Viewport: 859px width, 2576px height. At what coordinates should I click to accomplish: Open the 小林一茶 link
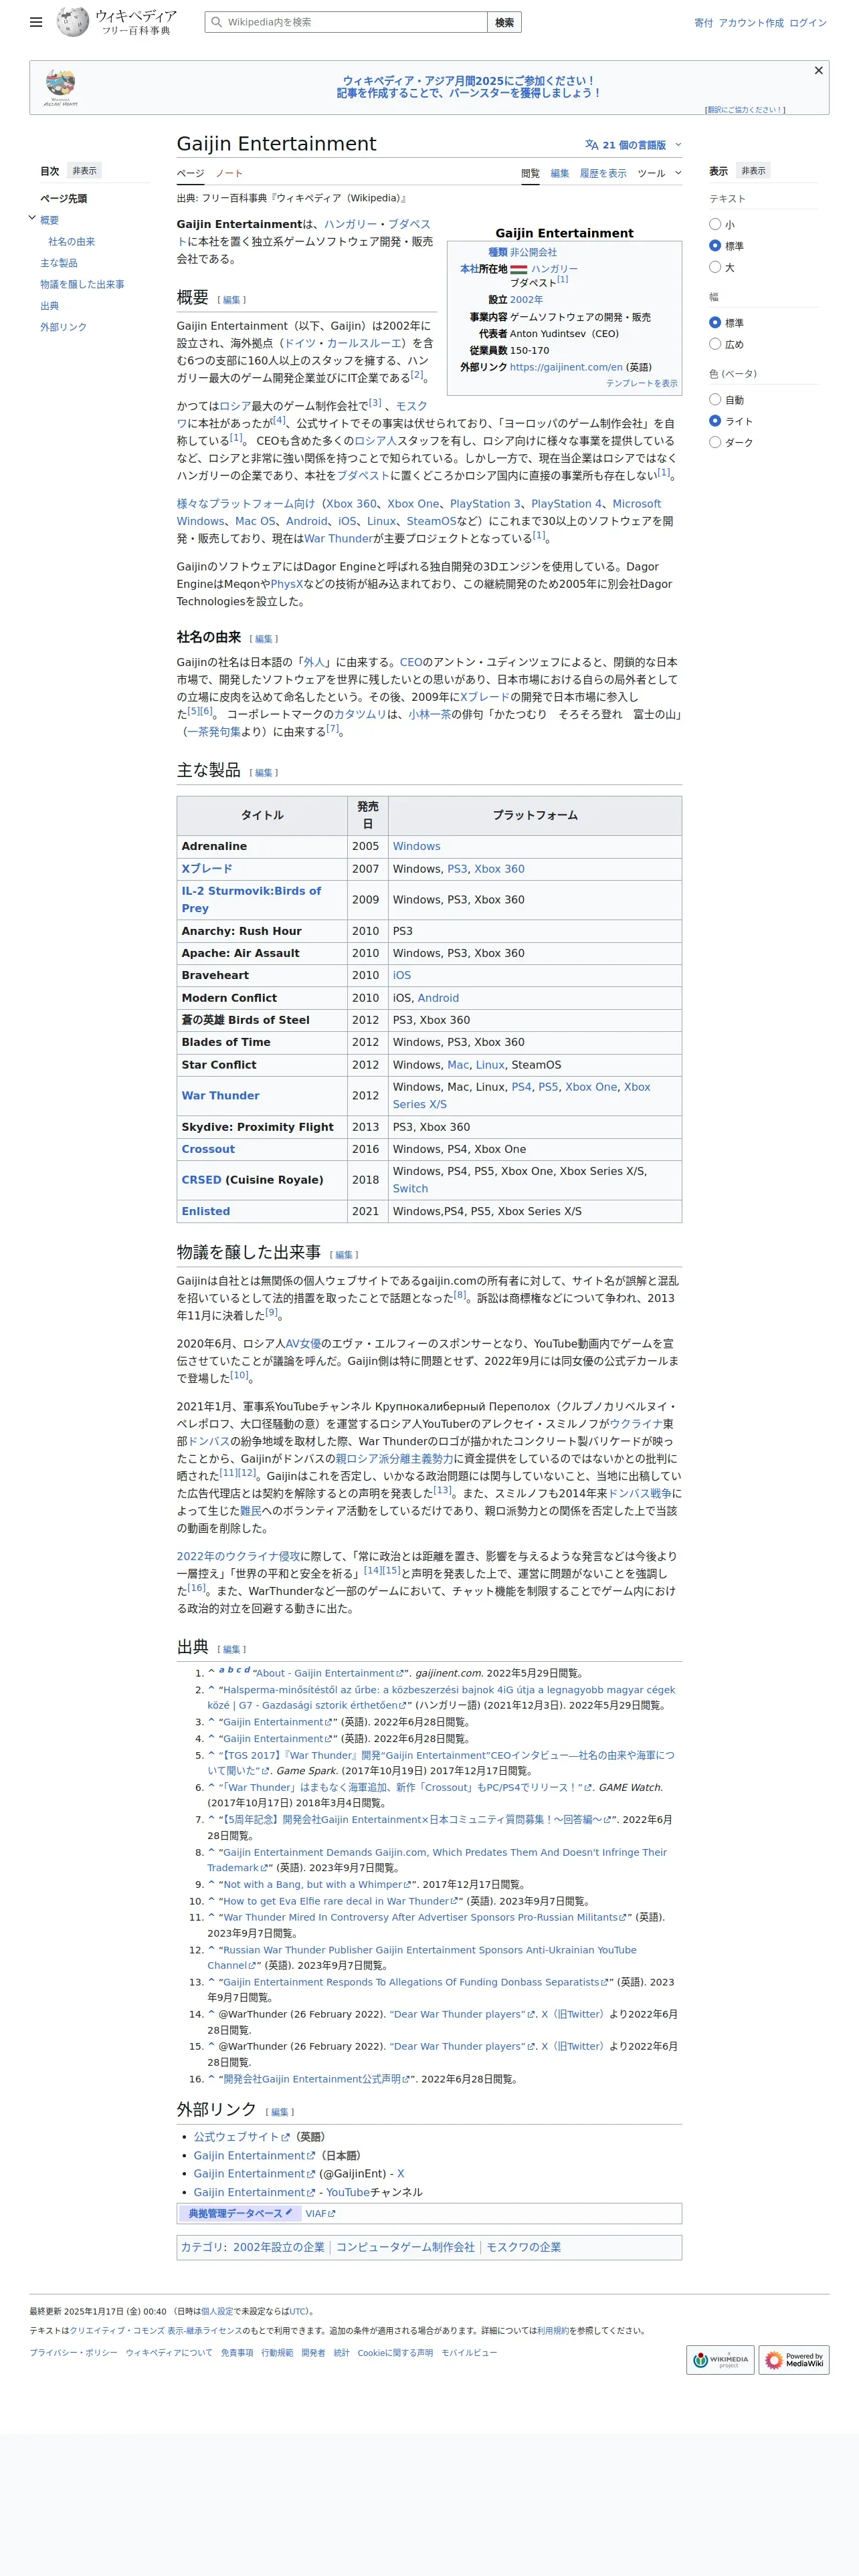[x=429, y=714]
